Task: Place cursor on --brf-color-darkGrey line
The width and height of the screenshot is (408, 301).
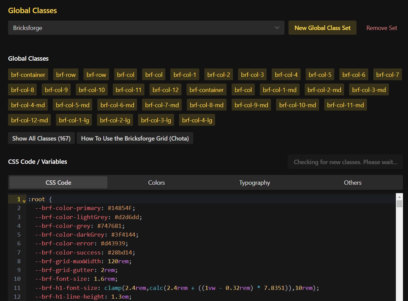Action: [x=87, y=234]
